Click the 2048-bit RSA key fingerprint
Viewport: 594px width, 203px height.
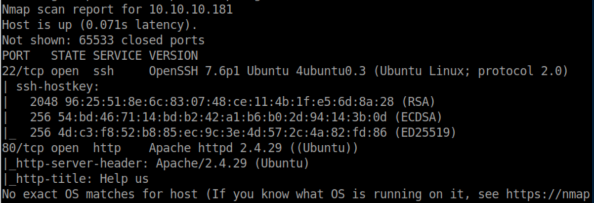pyautogui.click(x=232, y=102)
